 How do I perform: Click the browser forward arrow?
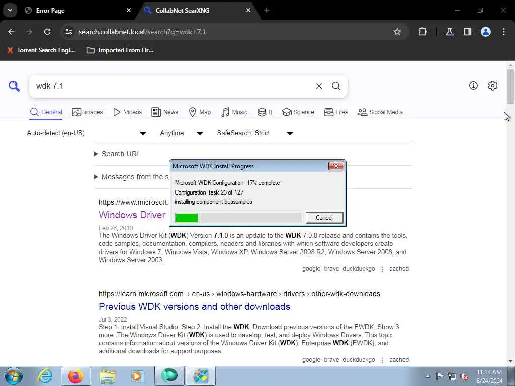point(29,32)
